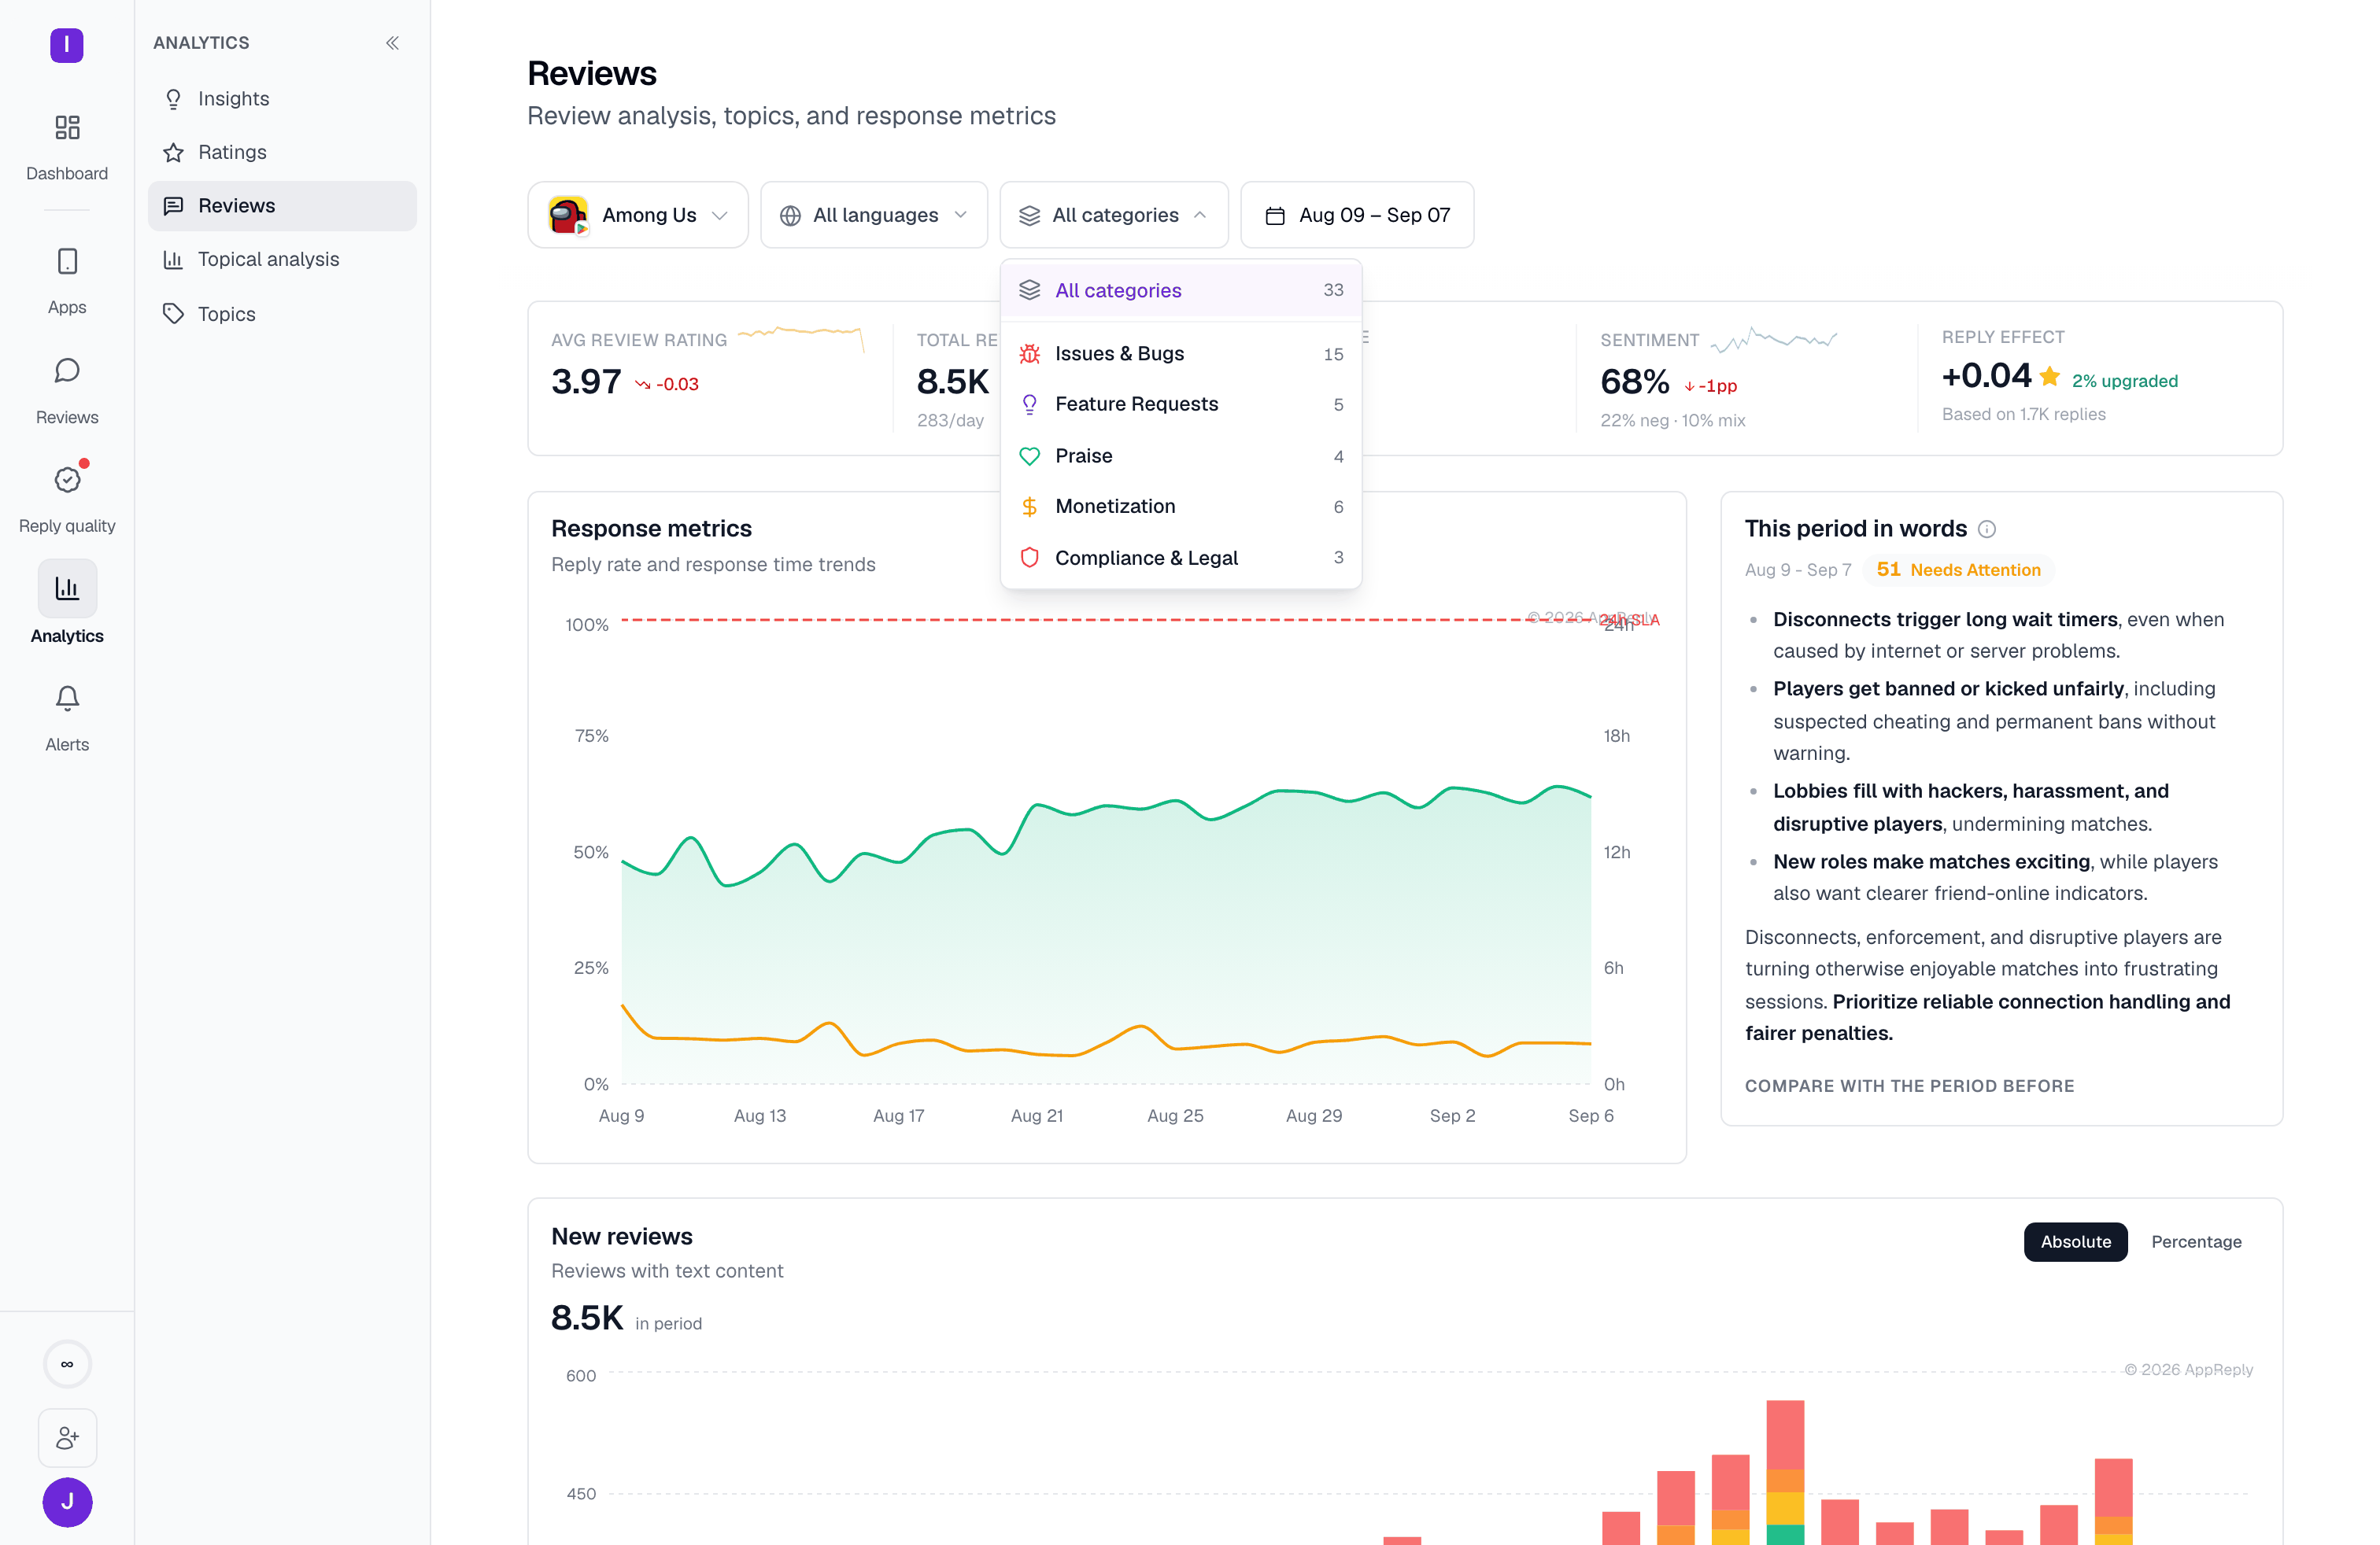Click the invite user icon button
Screen dimensions: 2380x1545
[x=67, y=1438]
